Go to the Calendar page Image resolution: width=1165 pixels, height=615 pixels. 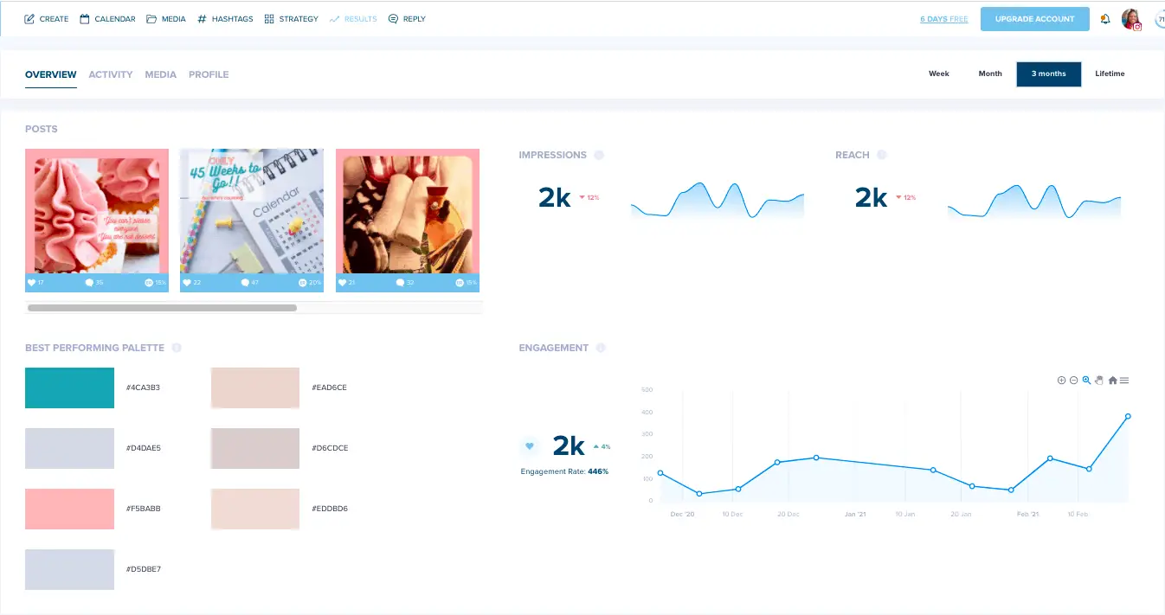pyautogui.click(x=107, y=19)
